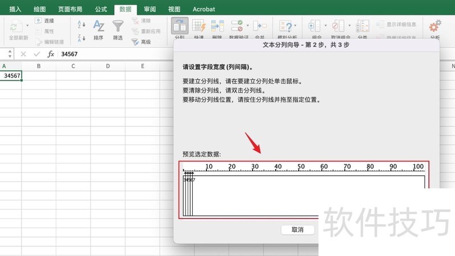
Task: Click the Cancel (取消) button in wizard
Action: click(x=297, y=230)
